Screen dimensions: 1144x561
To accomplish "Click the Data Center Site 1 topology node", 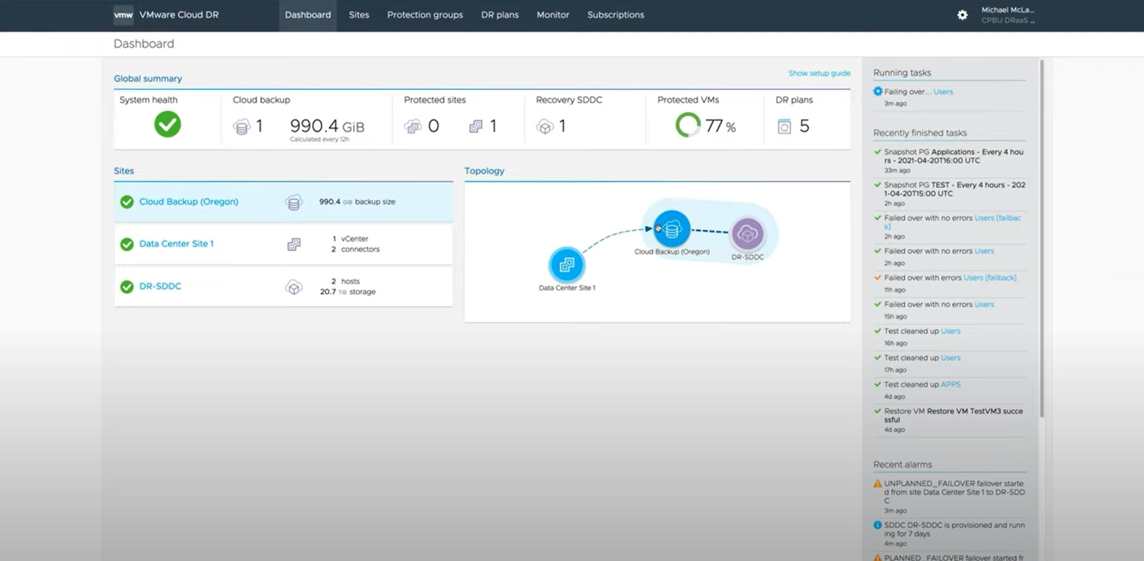I will [566, 264].
